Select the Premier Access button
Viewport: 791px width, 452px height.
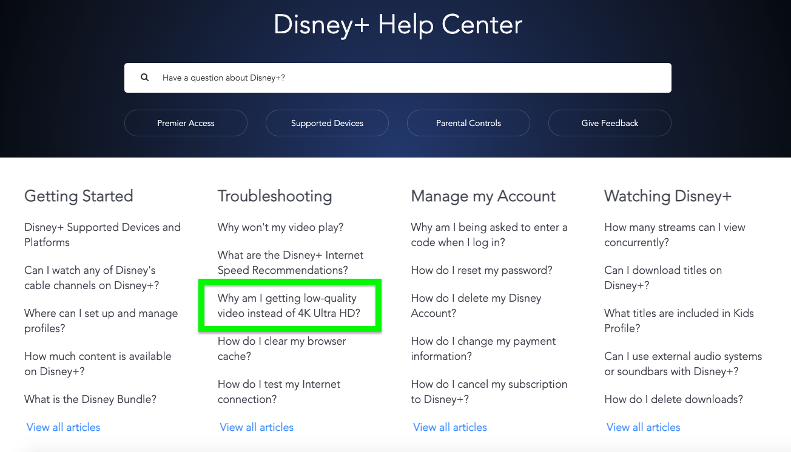[x=186, y=123]
